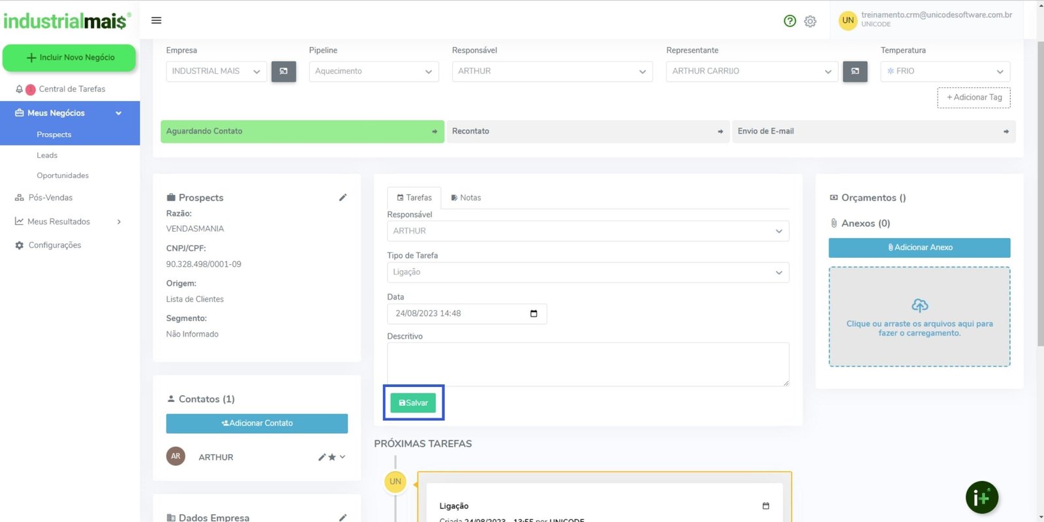Open the Temperatura dropdown
The image size is (1044, 522).
pyautogui.click(x=945, y=71)
